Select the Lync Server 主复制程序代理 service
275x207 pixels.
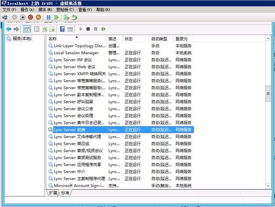coord(120,179)
